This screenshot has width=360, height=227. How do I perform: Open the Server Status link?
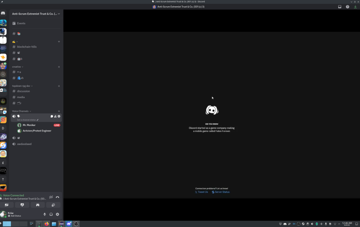[x=221, y=192]
